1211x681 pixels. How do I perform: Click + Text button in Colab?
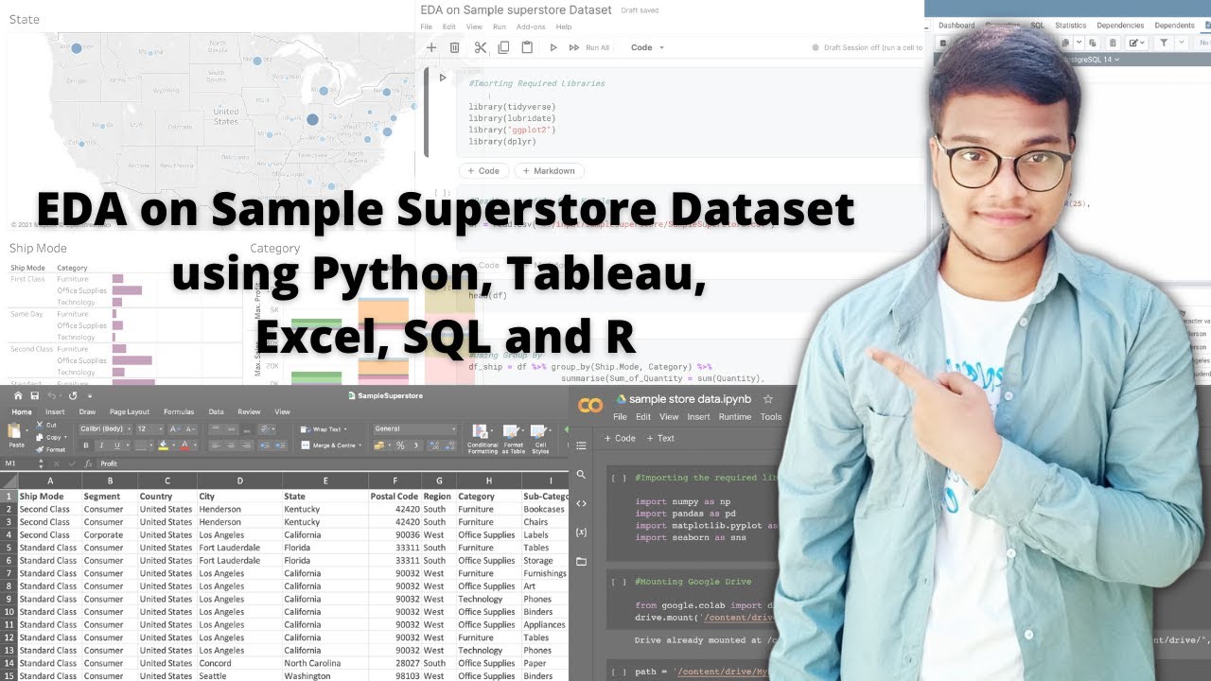coord(660,438)
